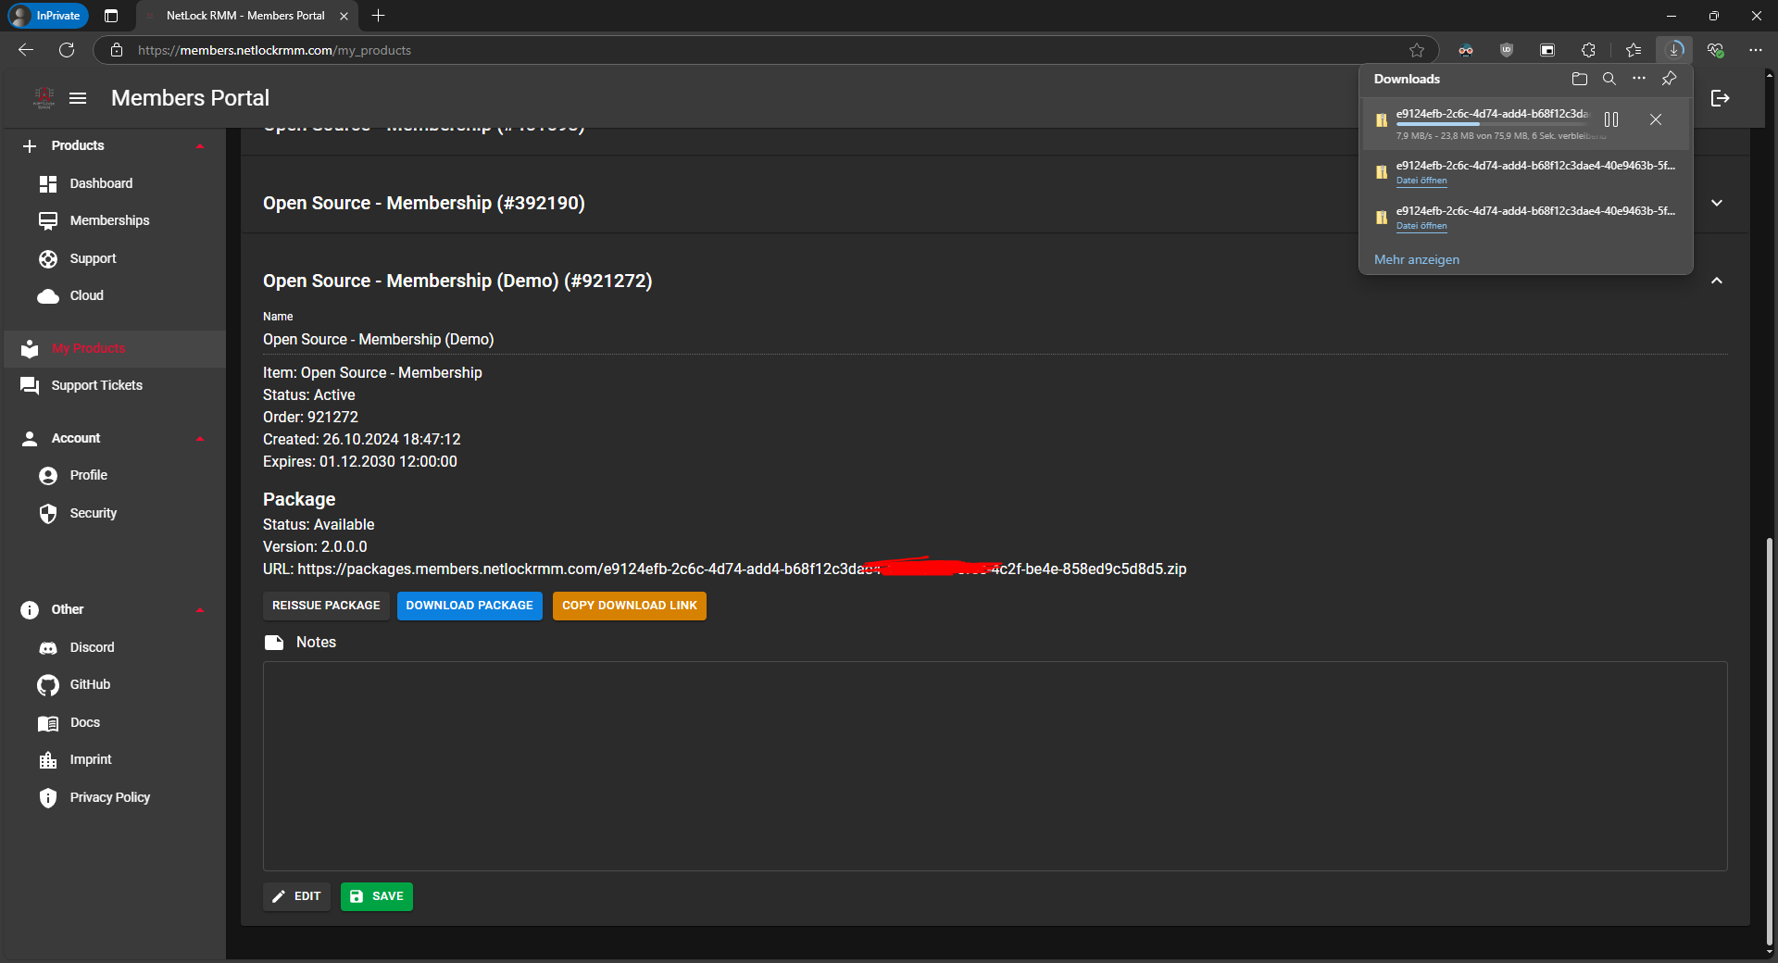Click the membership Name field value
Viewport: 1778px width, 963px height.
(x=995, y=340)
